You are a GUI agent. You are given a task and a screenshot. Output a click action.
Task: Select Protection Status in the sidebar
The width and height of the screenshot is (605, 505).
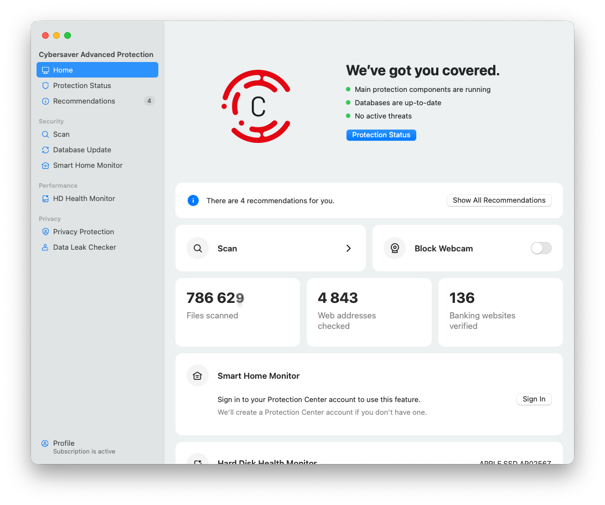(82, 86)
